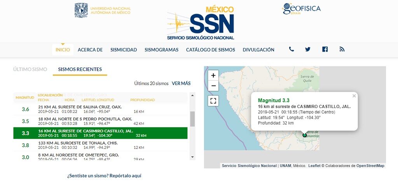The width and height of the screenshot is (398, 191).
Task: Zoom out on the map
Action: pyautogui.click(x=213, y=86)
